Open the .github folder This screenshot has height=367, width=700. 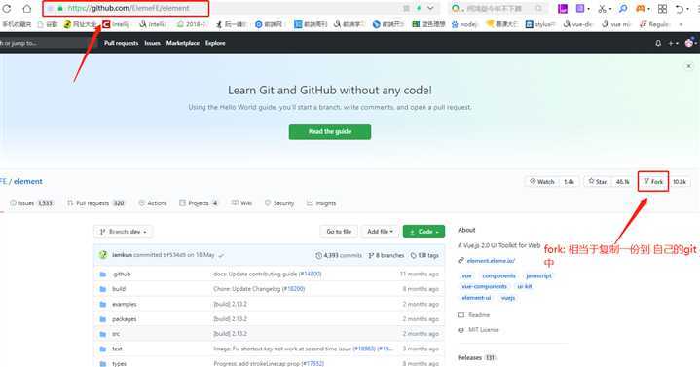[122, 274]
